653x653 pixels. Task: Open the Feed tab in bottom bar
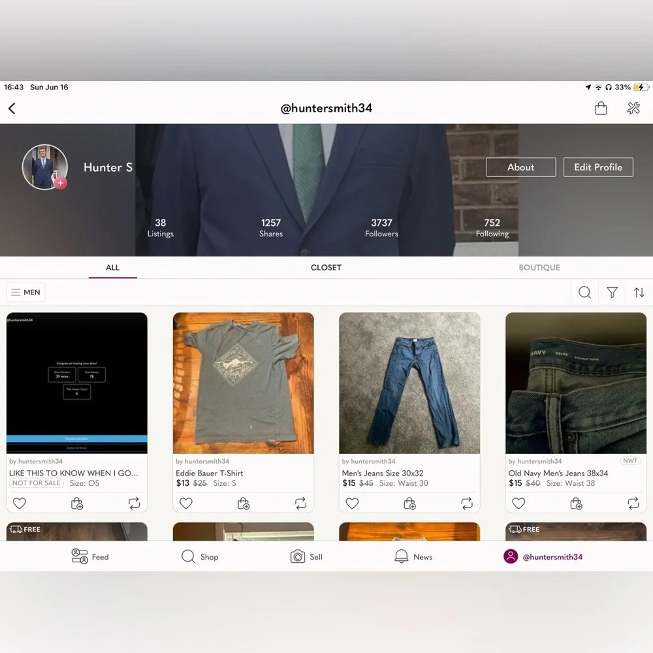(90, 556)
